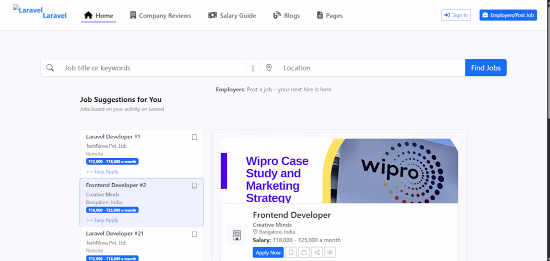Click the Laravel logo image
The width and height of the screenshot is (550, 261).
click(27, 10)
